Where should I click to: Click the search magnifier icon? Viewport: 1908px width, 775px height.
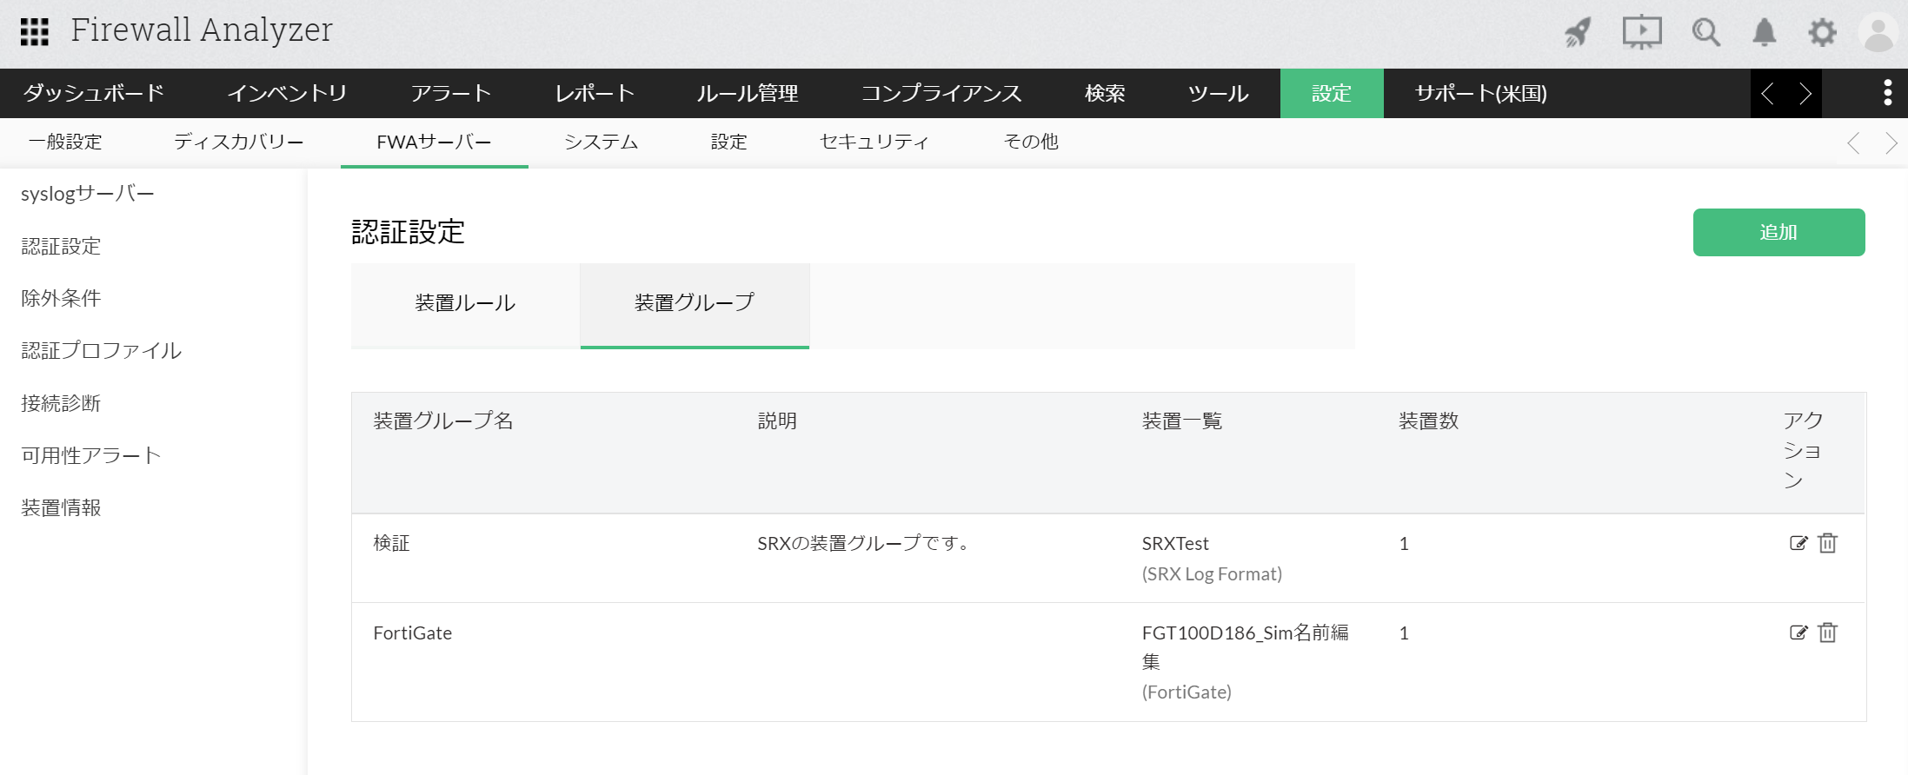1705,33
